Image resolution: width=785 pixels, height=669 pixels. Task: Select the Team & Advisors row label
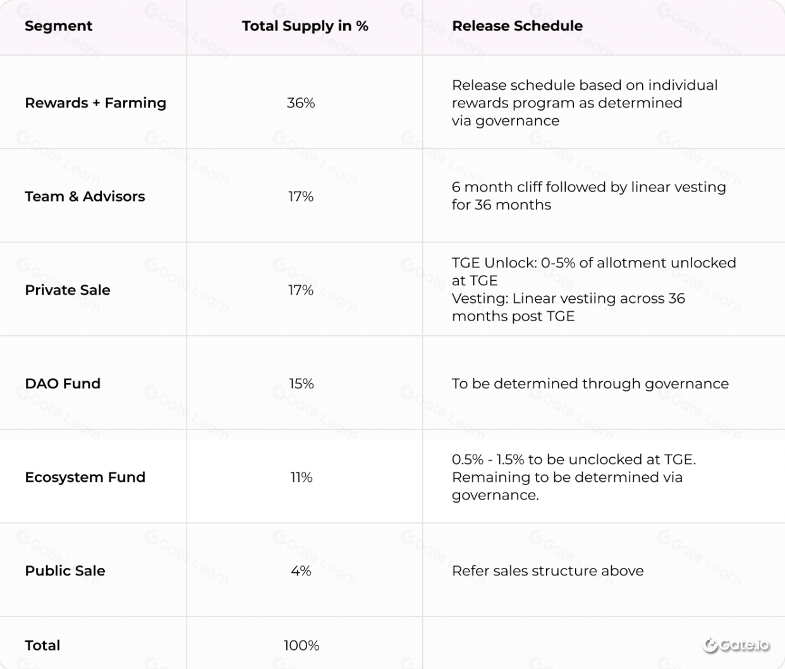(85, 196)
